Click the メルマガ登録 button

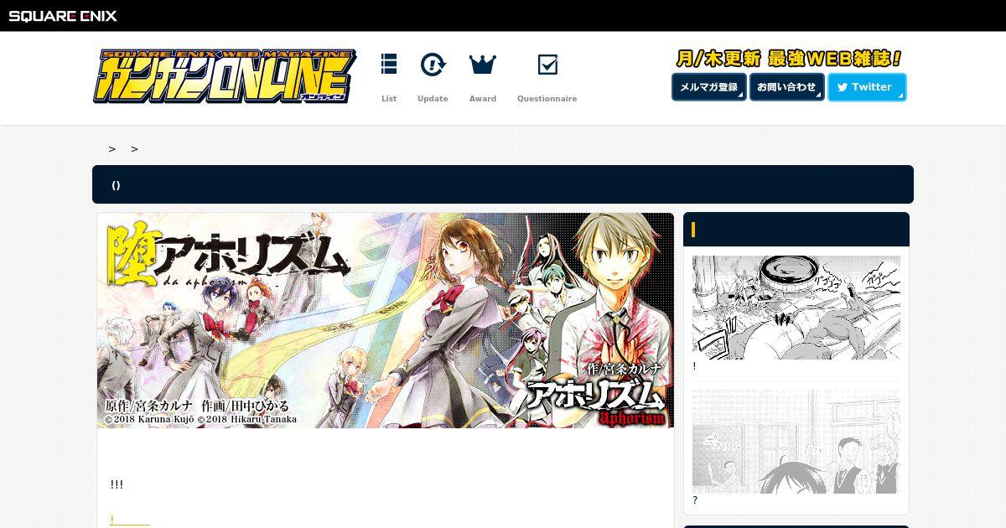click(709, 87)
